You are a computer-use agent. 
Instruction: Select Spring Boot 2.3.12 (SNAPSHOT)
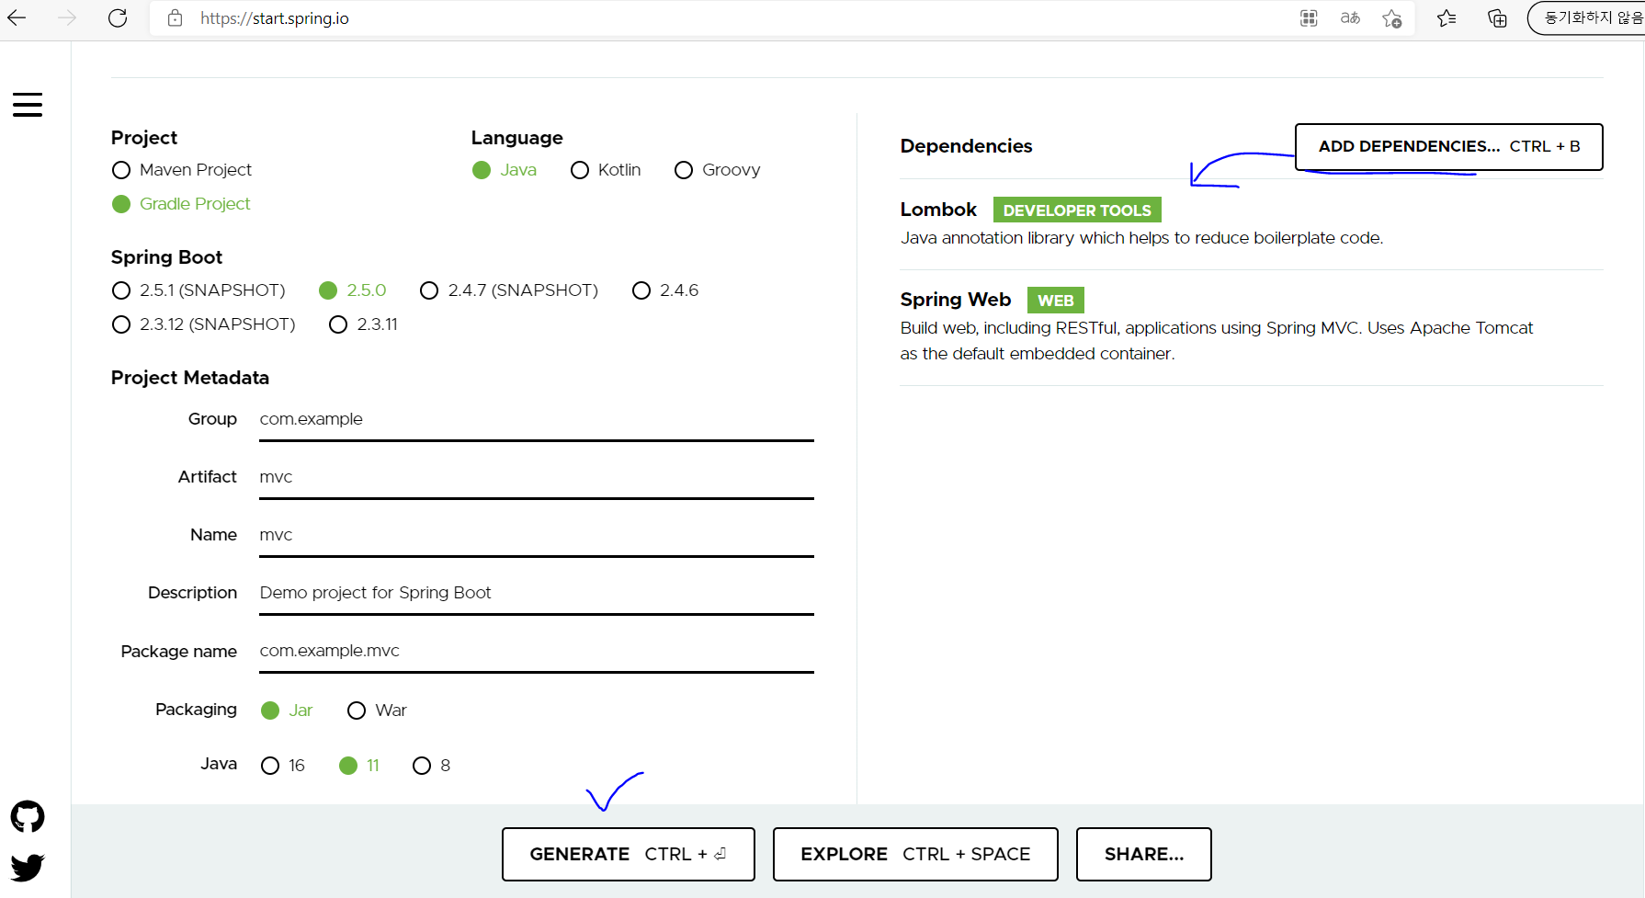tap(203, 324)
